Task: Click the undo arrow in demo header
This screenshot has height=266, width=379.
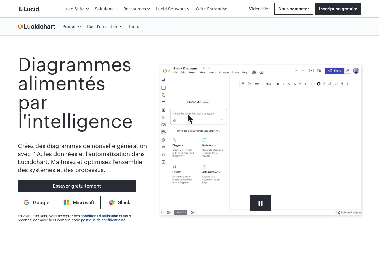Action: 204,68
